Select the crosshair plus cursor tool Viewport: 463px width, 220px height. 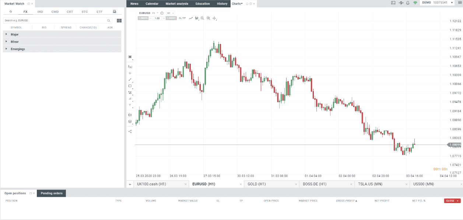pyautogui.click(x=130, y=73)
